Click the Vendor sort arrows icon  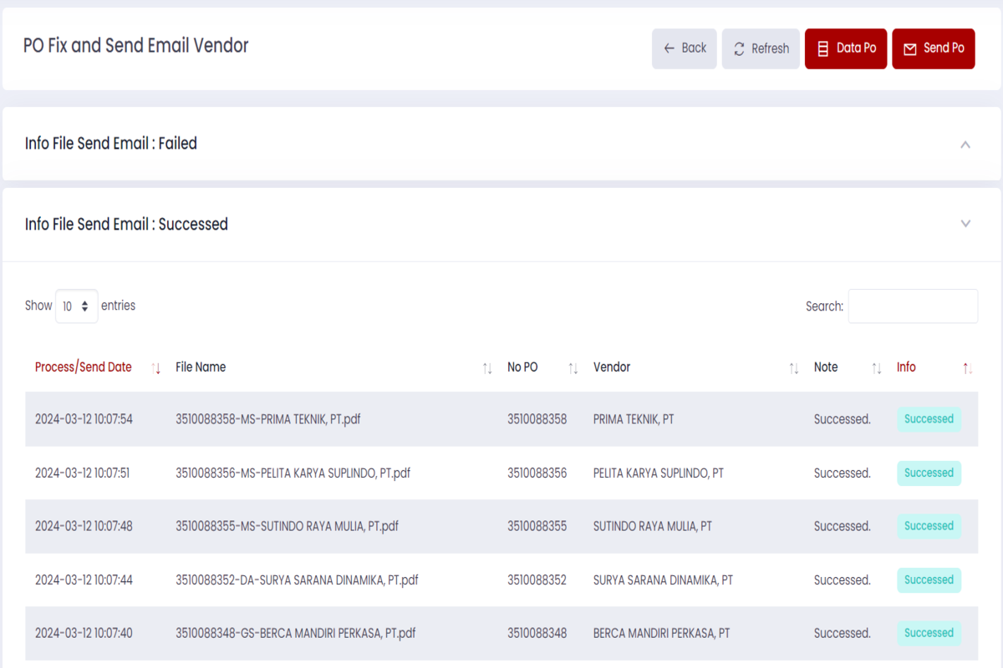tap(793, 368)
